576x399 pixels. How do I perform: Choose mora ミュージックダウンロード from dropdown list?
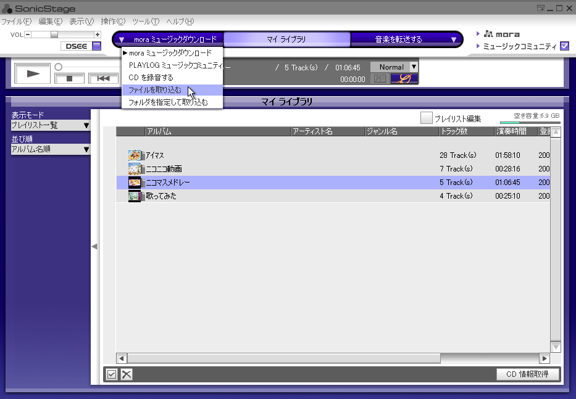[172, 53]
